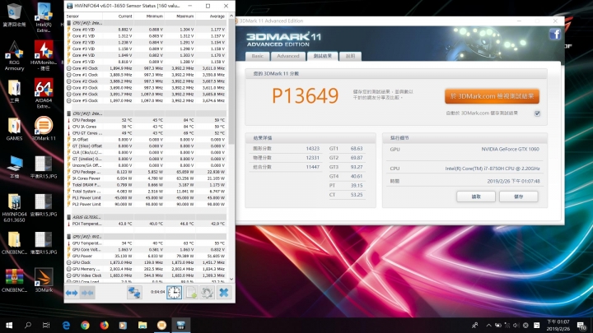Click expand-columns blue arrows icon in HWiNFO toolbar
This screenshot has width=593, height=333.
coord(72,293)
